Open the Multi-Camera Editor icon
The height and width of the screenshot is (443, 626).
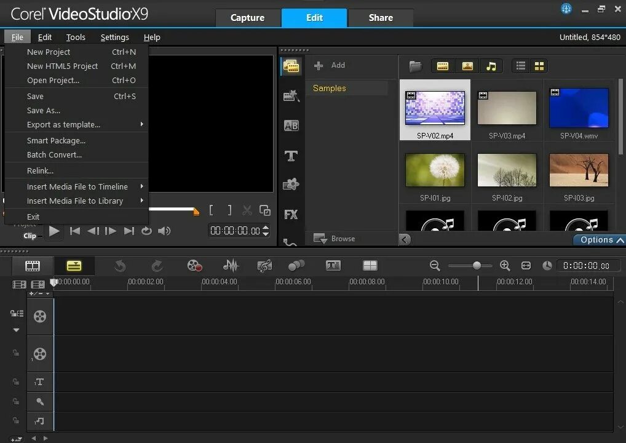tap(370, 266)
